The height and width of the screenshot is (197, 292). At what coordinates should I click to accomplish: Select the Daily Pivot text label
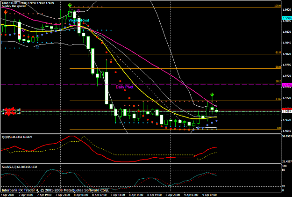(125, 87)
